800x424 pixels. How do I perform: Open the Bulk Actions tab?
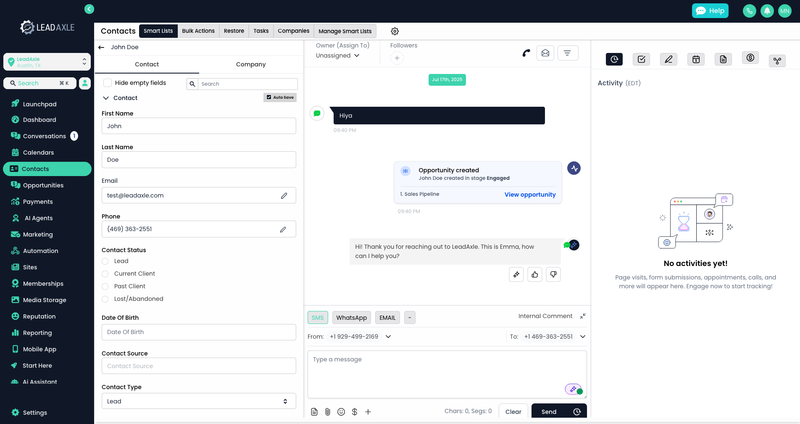pos(198,31)
